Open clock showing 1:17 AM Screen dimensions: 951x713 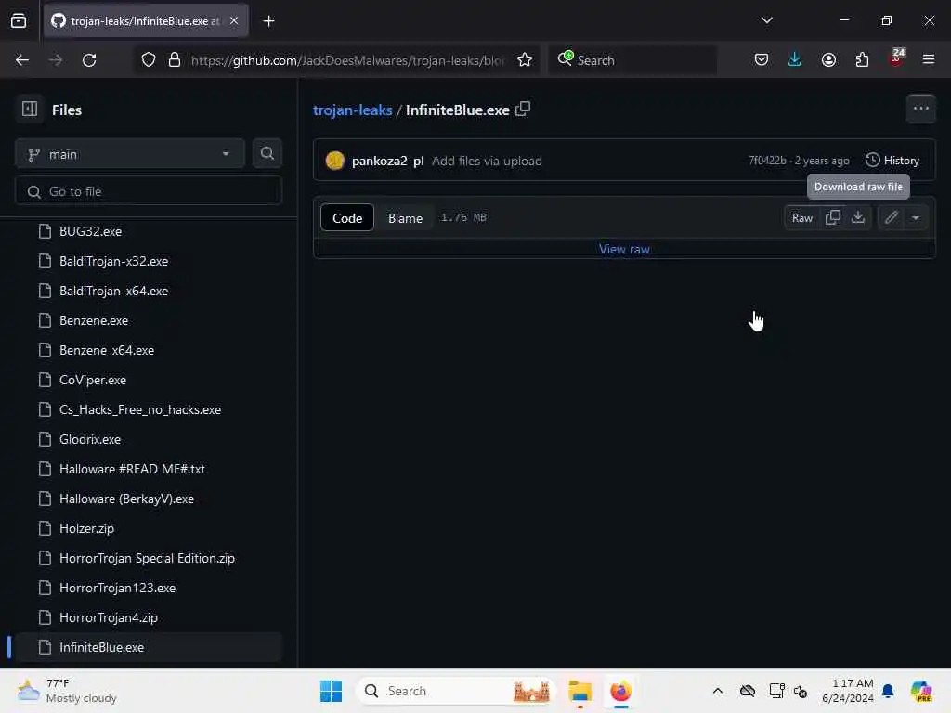847,691
